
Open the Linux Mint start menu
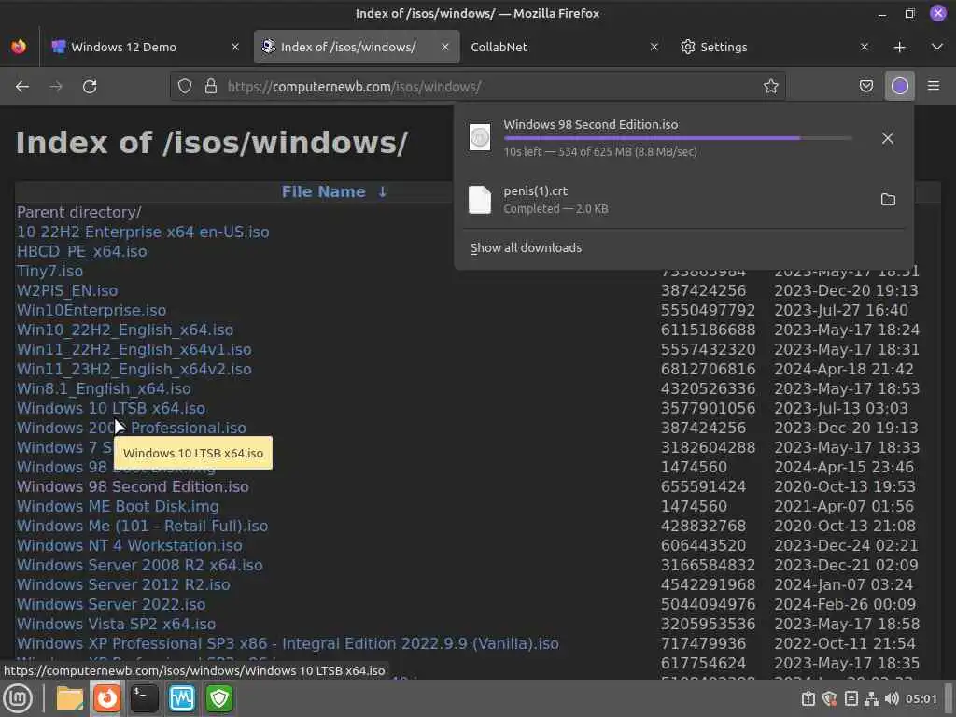pos(18,698)
